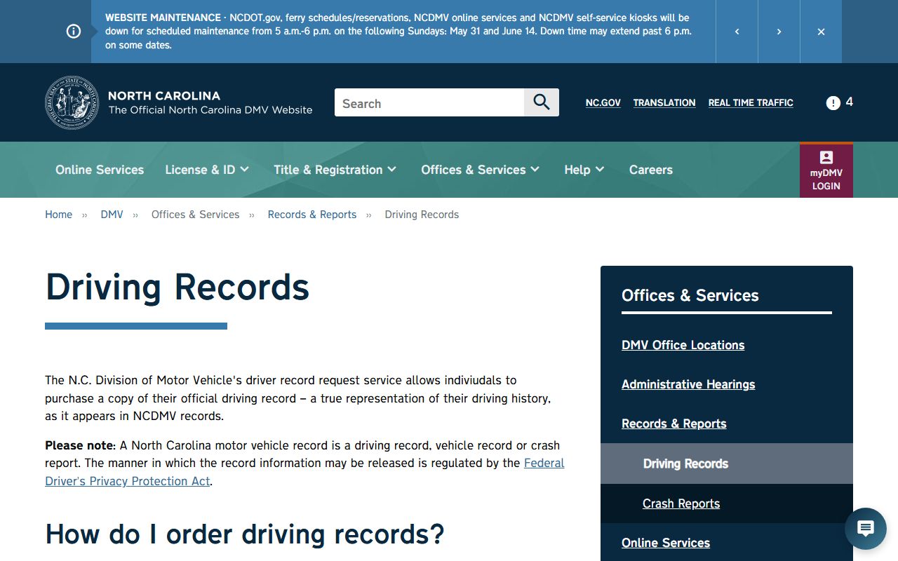Click the Driving Records breadcrumb text
This screenshot has height=561, width=898.
tap(422, 215)
